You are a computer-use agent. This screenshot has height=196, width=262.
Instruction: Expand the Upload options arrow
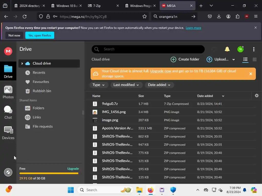234,59
